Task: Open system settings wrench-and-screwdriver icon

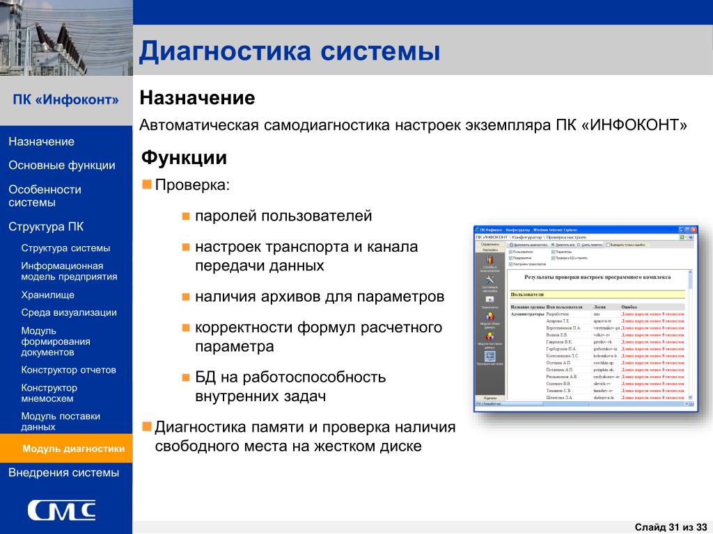Action: 489,280
